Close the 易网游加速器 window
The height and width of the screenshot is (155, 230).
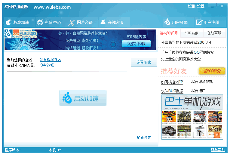point(222,6)
